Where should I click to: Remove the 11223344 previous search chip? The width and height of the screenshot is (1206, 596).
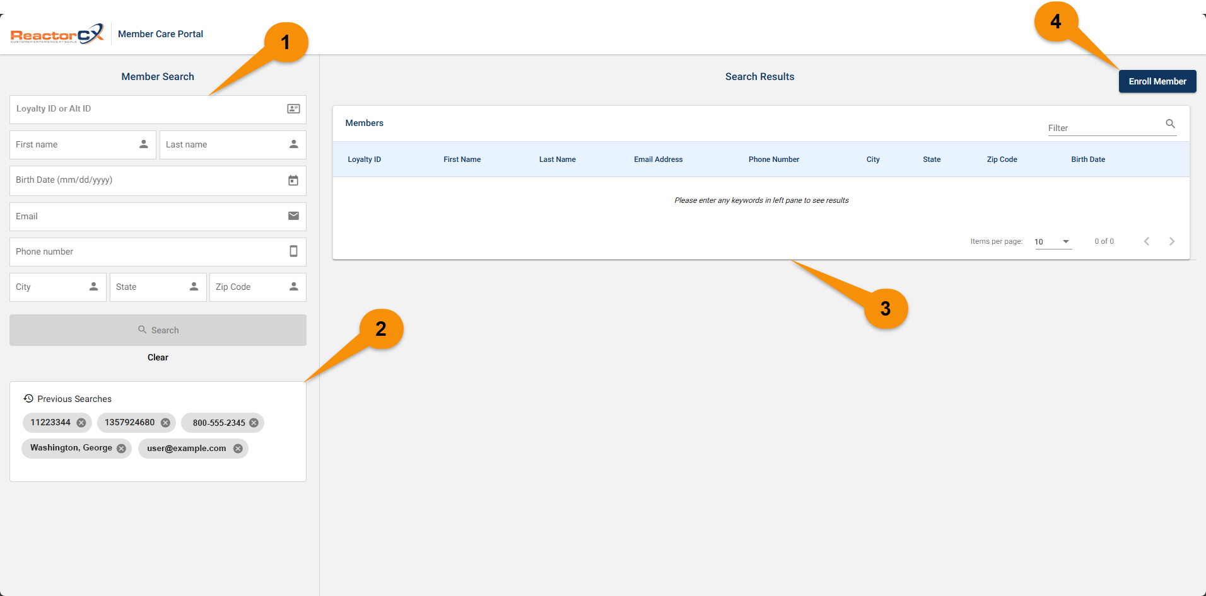click(x=81, y=423)
